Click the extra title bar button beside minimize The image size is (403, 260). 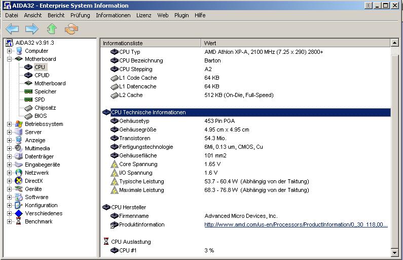(x=368, y=6)
